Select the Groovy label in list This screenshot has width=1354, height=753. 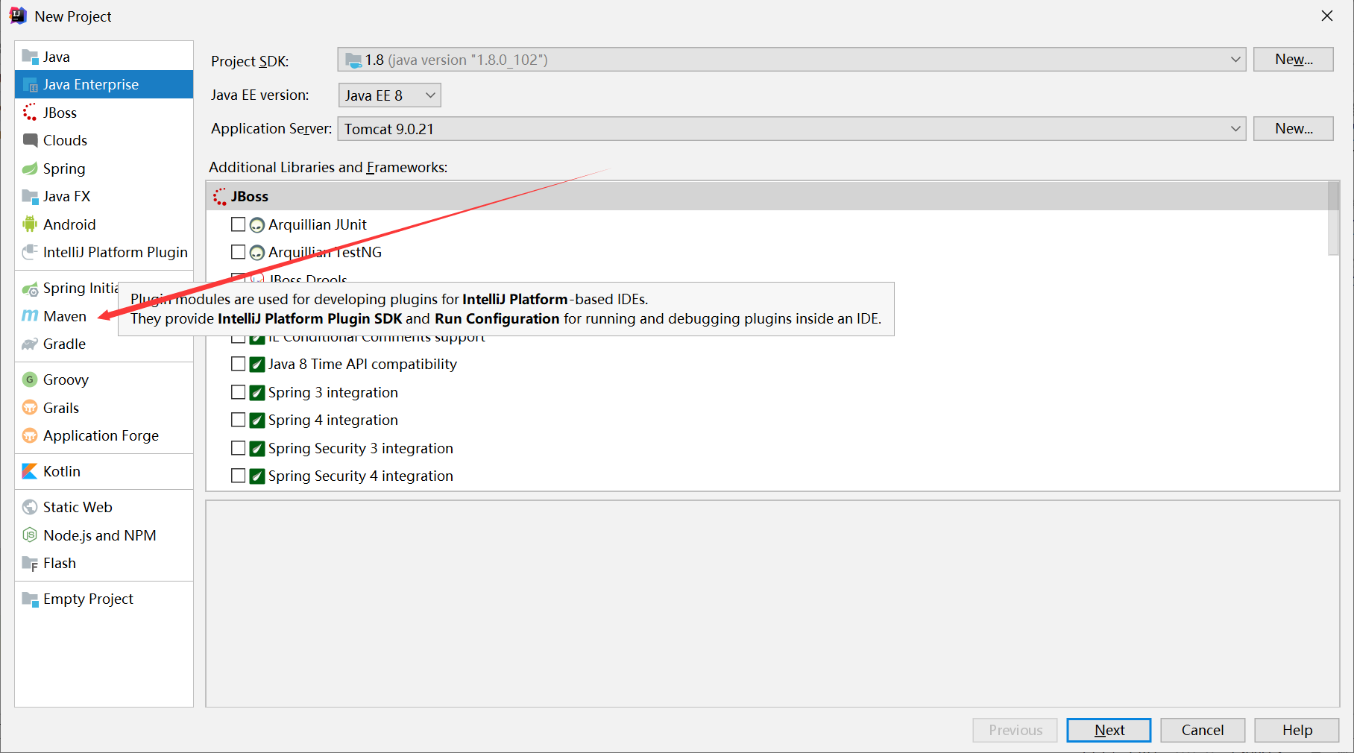pos(66,379)
